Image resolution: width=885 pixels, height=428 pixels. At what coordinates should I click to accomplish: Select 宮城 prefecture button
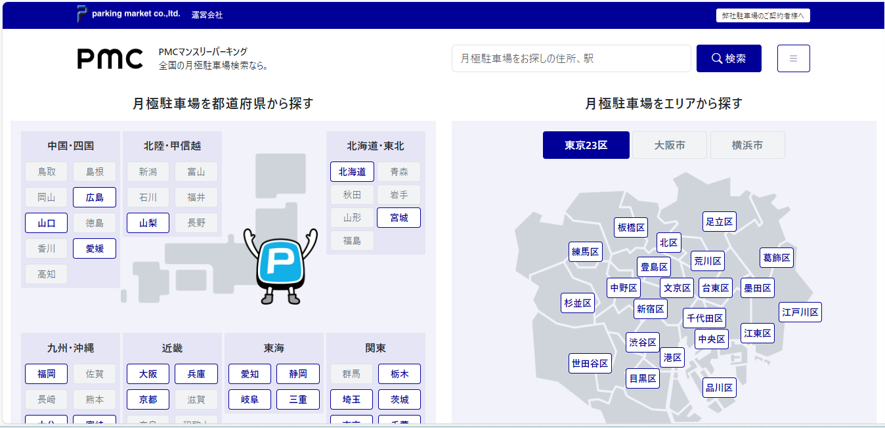(399, 218)
